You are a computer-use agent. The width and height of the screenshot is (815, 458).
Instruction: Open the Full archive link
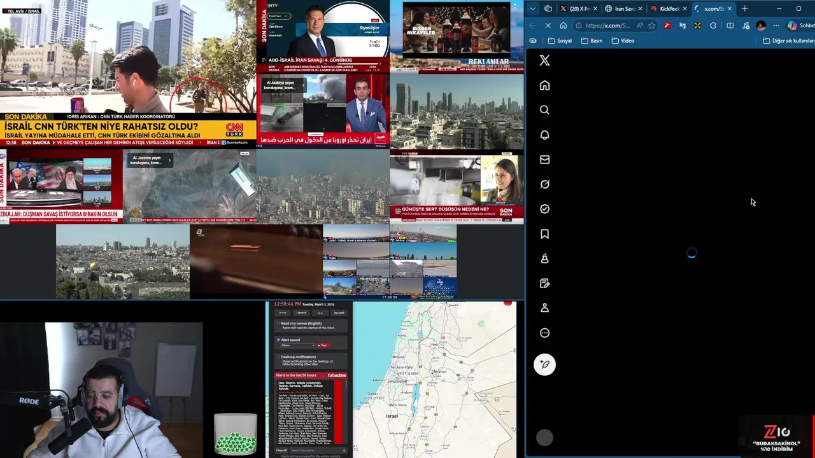[337, 375]
